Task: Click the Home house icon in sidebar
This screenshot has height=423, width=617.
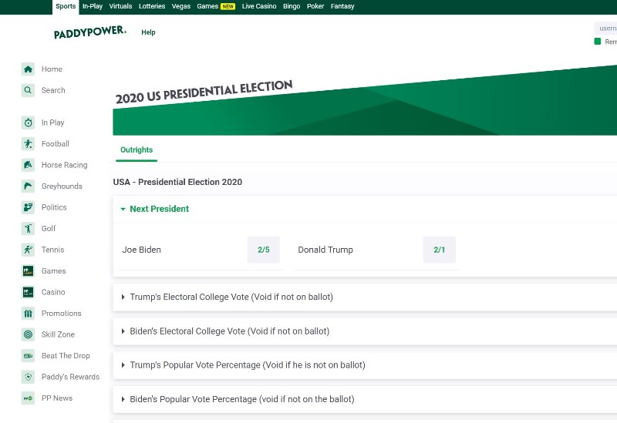Action: tap(28, 69)
